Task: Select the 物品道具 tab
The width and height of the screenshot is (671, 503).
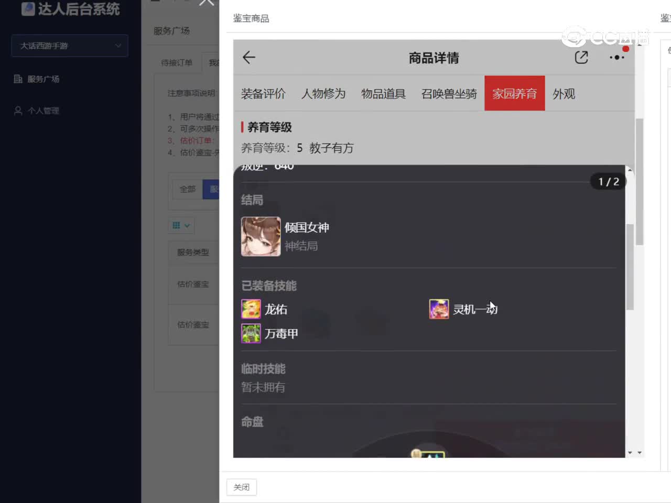Action: [383, 94]
